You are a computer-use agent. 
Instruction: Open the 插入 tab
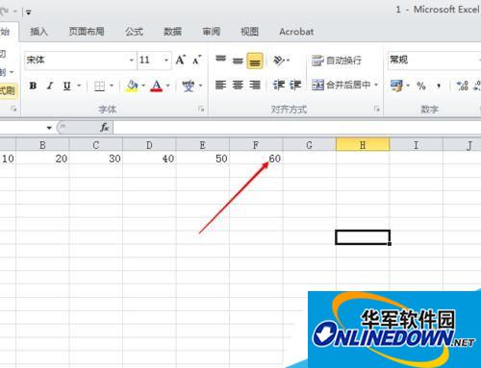click(38, 32)
